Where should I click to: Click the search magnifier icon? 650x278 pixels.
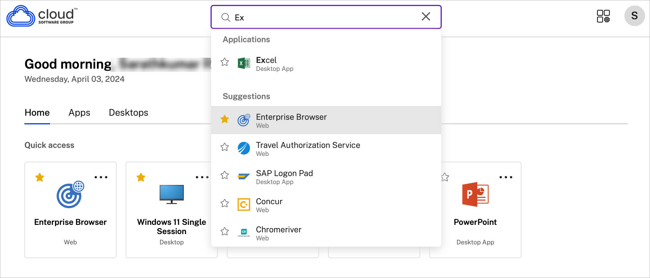[226, 17]
